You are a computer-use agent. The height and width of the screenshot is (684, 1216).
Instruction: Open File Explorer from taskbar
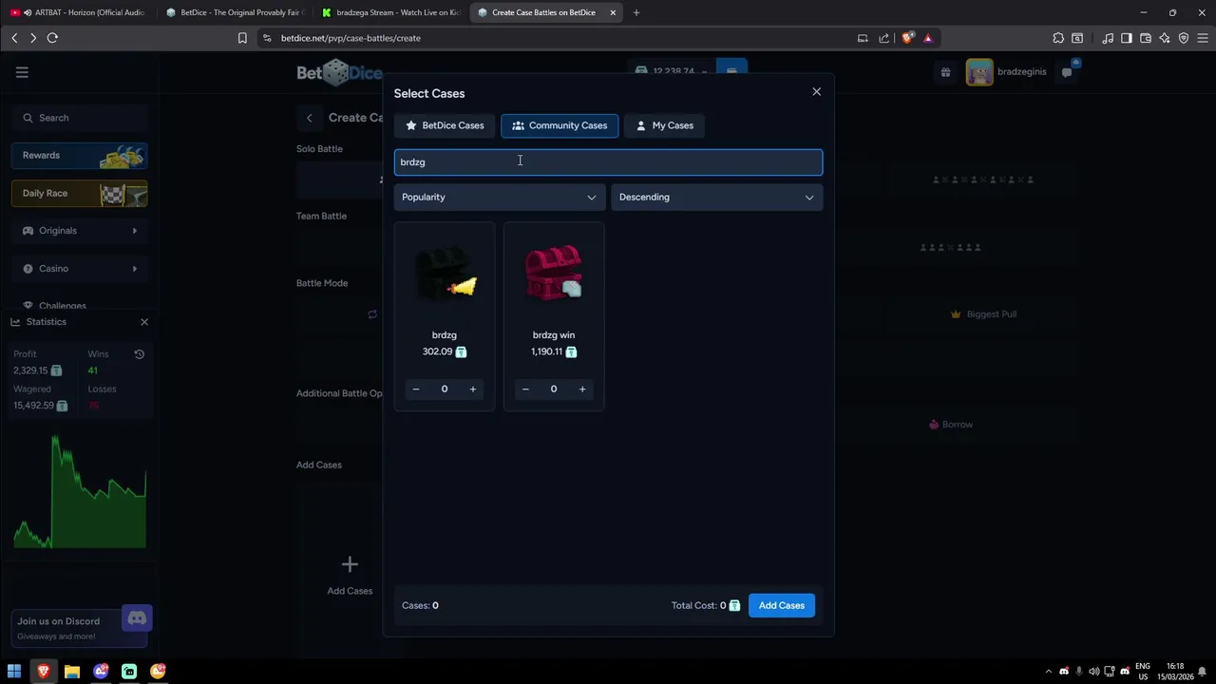click(72, 672)
